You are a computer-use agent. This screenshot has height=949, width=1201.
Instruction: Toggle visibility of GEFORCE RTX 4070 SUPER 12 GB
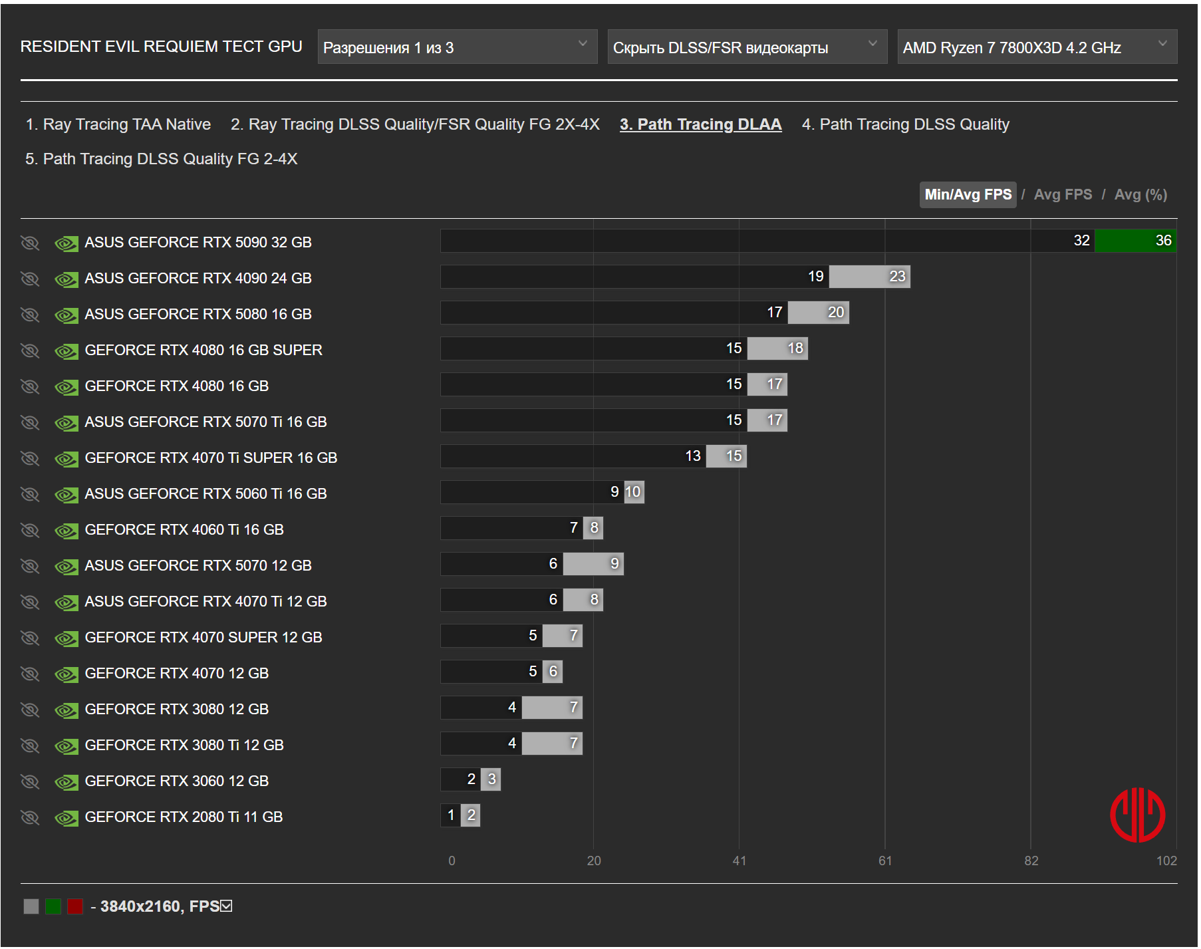30,638
